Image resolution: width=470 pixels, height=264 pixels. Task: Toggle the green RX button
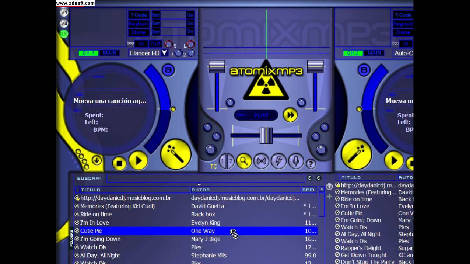click(64, 34)
